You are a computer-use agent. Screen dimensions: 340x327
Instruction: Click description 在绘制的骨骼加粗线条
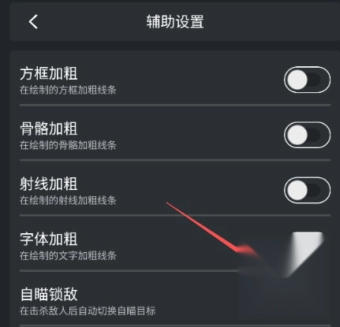tap(68, 145)
